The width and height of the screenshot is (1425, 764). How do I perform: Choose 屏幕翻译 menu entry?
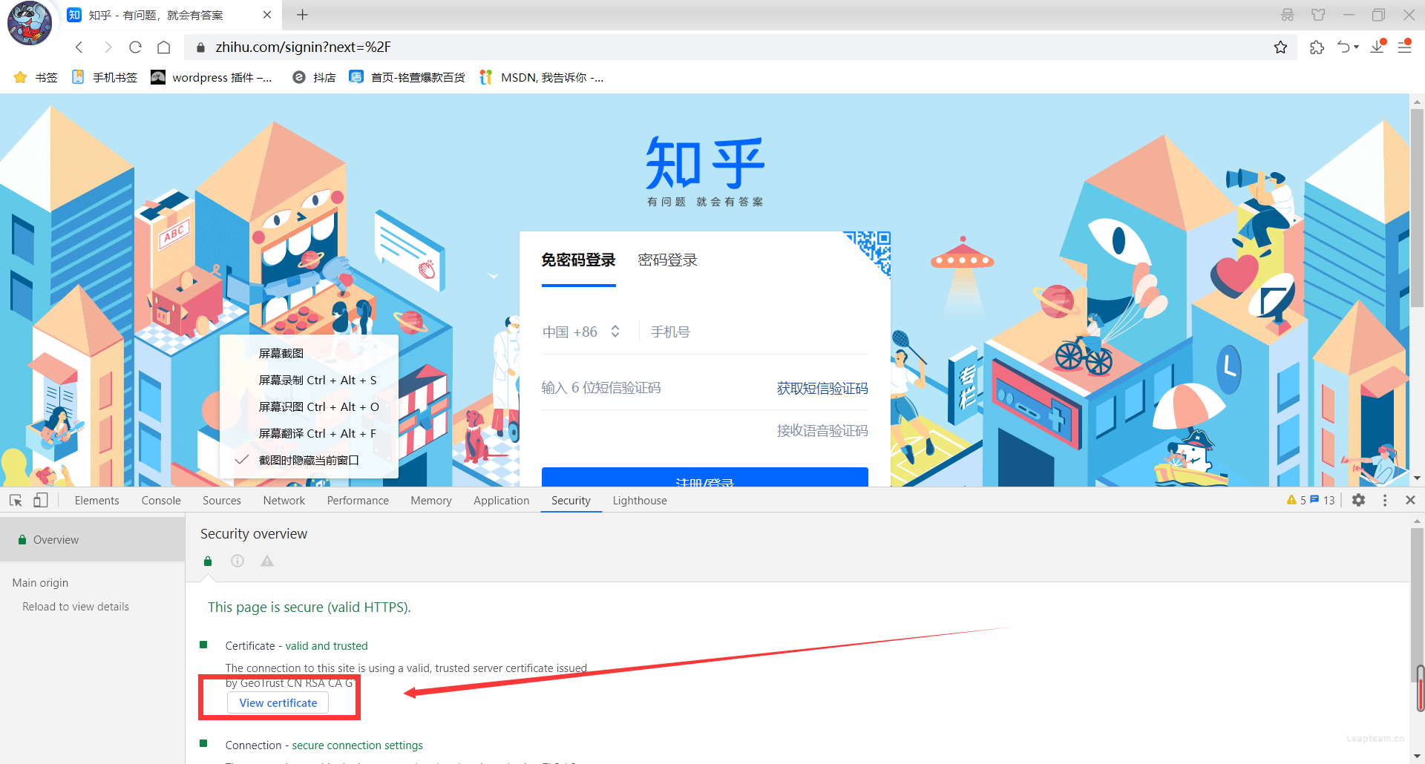coord(309,433)
